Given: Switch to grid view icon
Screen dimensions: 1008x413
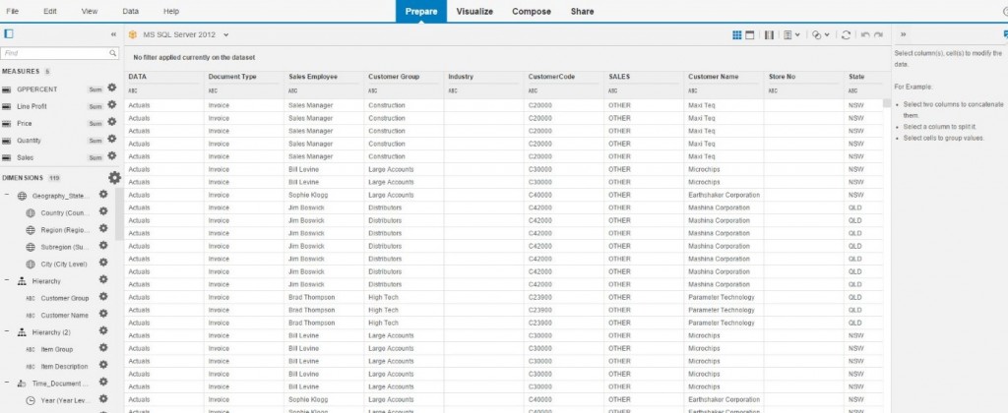Looking at the screenshot, I should (x=736, y=34).
